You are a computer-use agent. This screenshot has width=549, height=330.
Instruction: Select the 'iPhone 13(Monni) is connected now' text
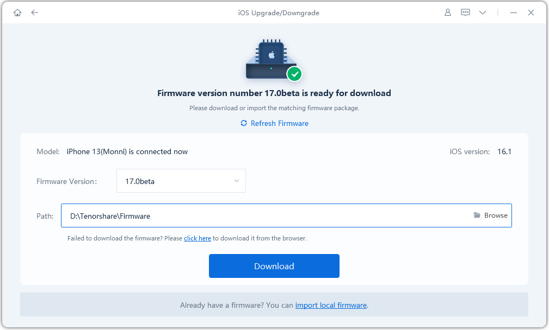coord(127,151)
